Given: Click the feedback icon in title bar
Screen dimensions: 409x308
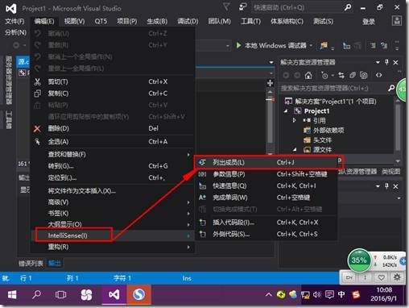Looking at the screenshot, I should coord(242,7).
